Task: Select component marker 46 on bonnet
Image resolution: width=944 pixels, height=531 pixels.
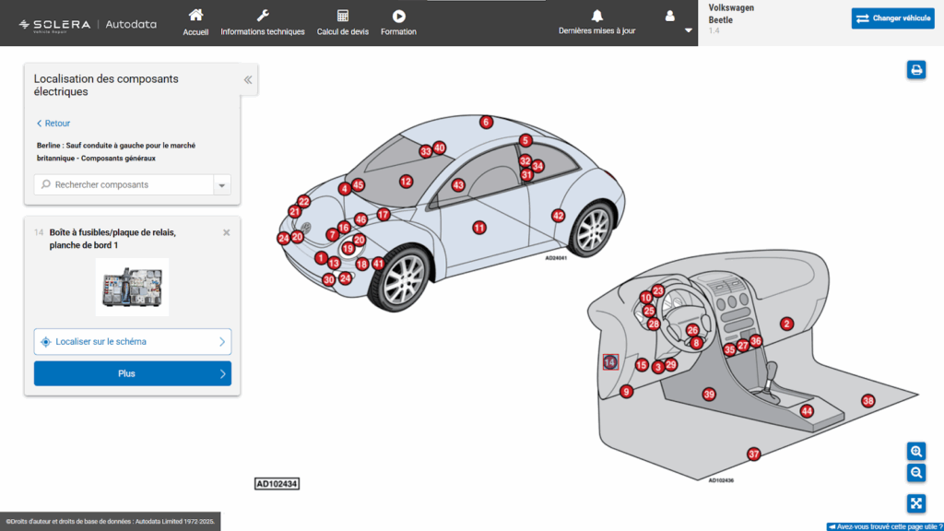Action: pyautogui.click(x=360, y=219)
